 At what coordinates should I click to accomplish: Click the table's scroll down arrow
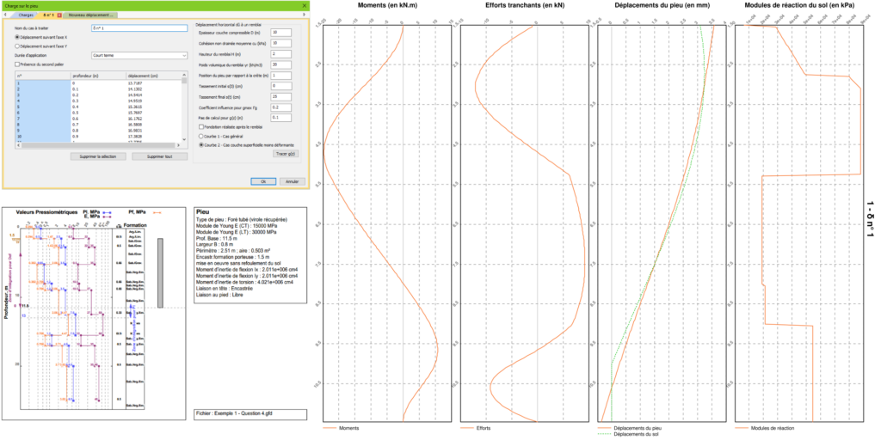[185, 138]
